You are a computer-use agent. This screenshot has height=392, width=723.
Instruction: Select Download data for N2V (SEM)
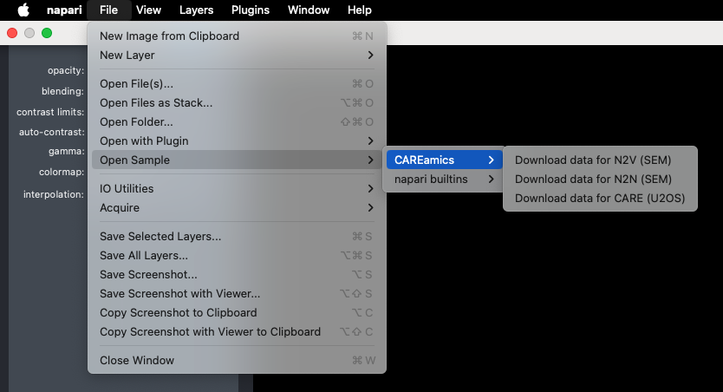pos(593,160)
